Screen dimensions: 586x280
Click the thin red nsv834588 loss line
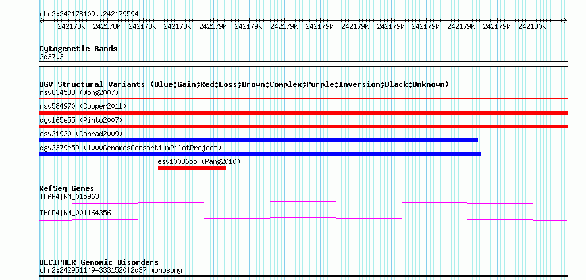[x=303, y=98]
